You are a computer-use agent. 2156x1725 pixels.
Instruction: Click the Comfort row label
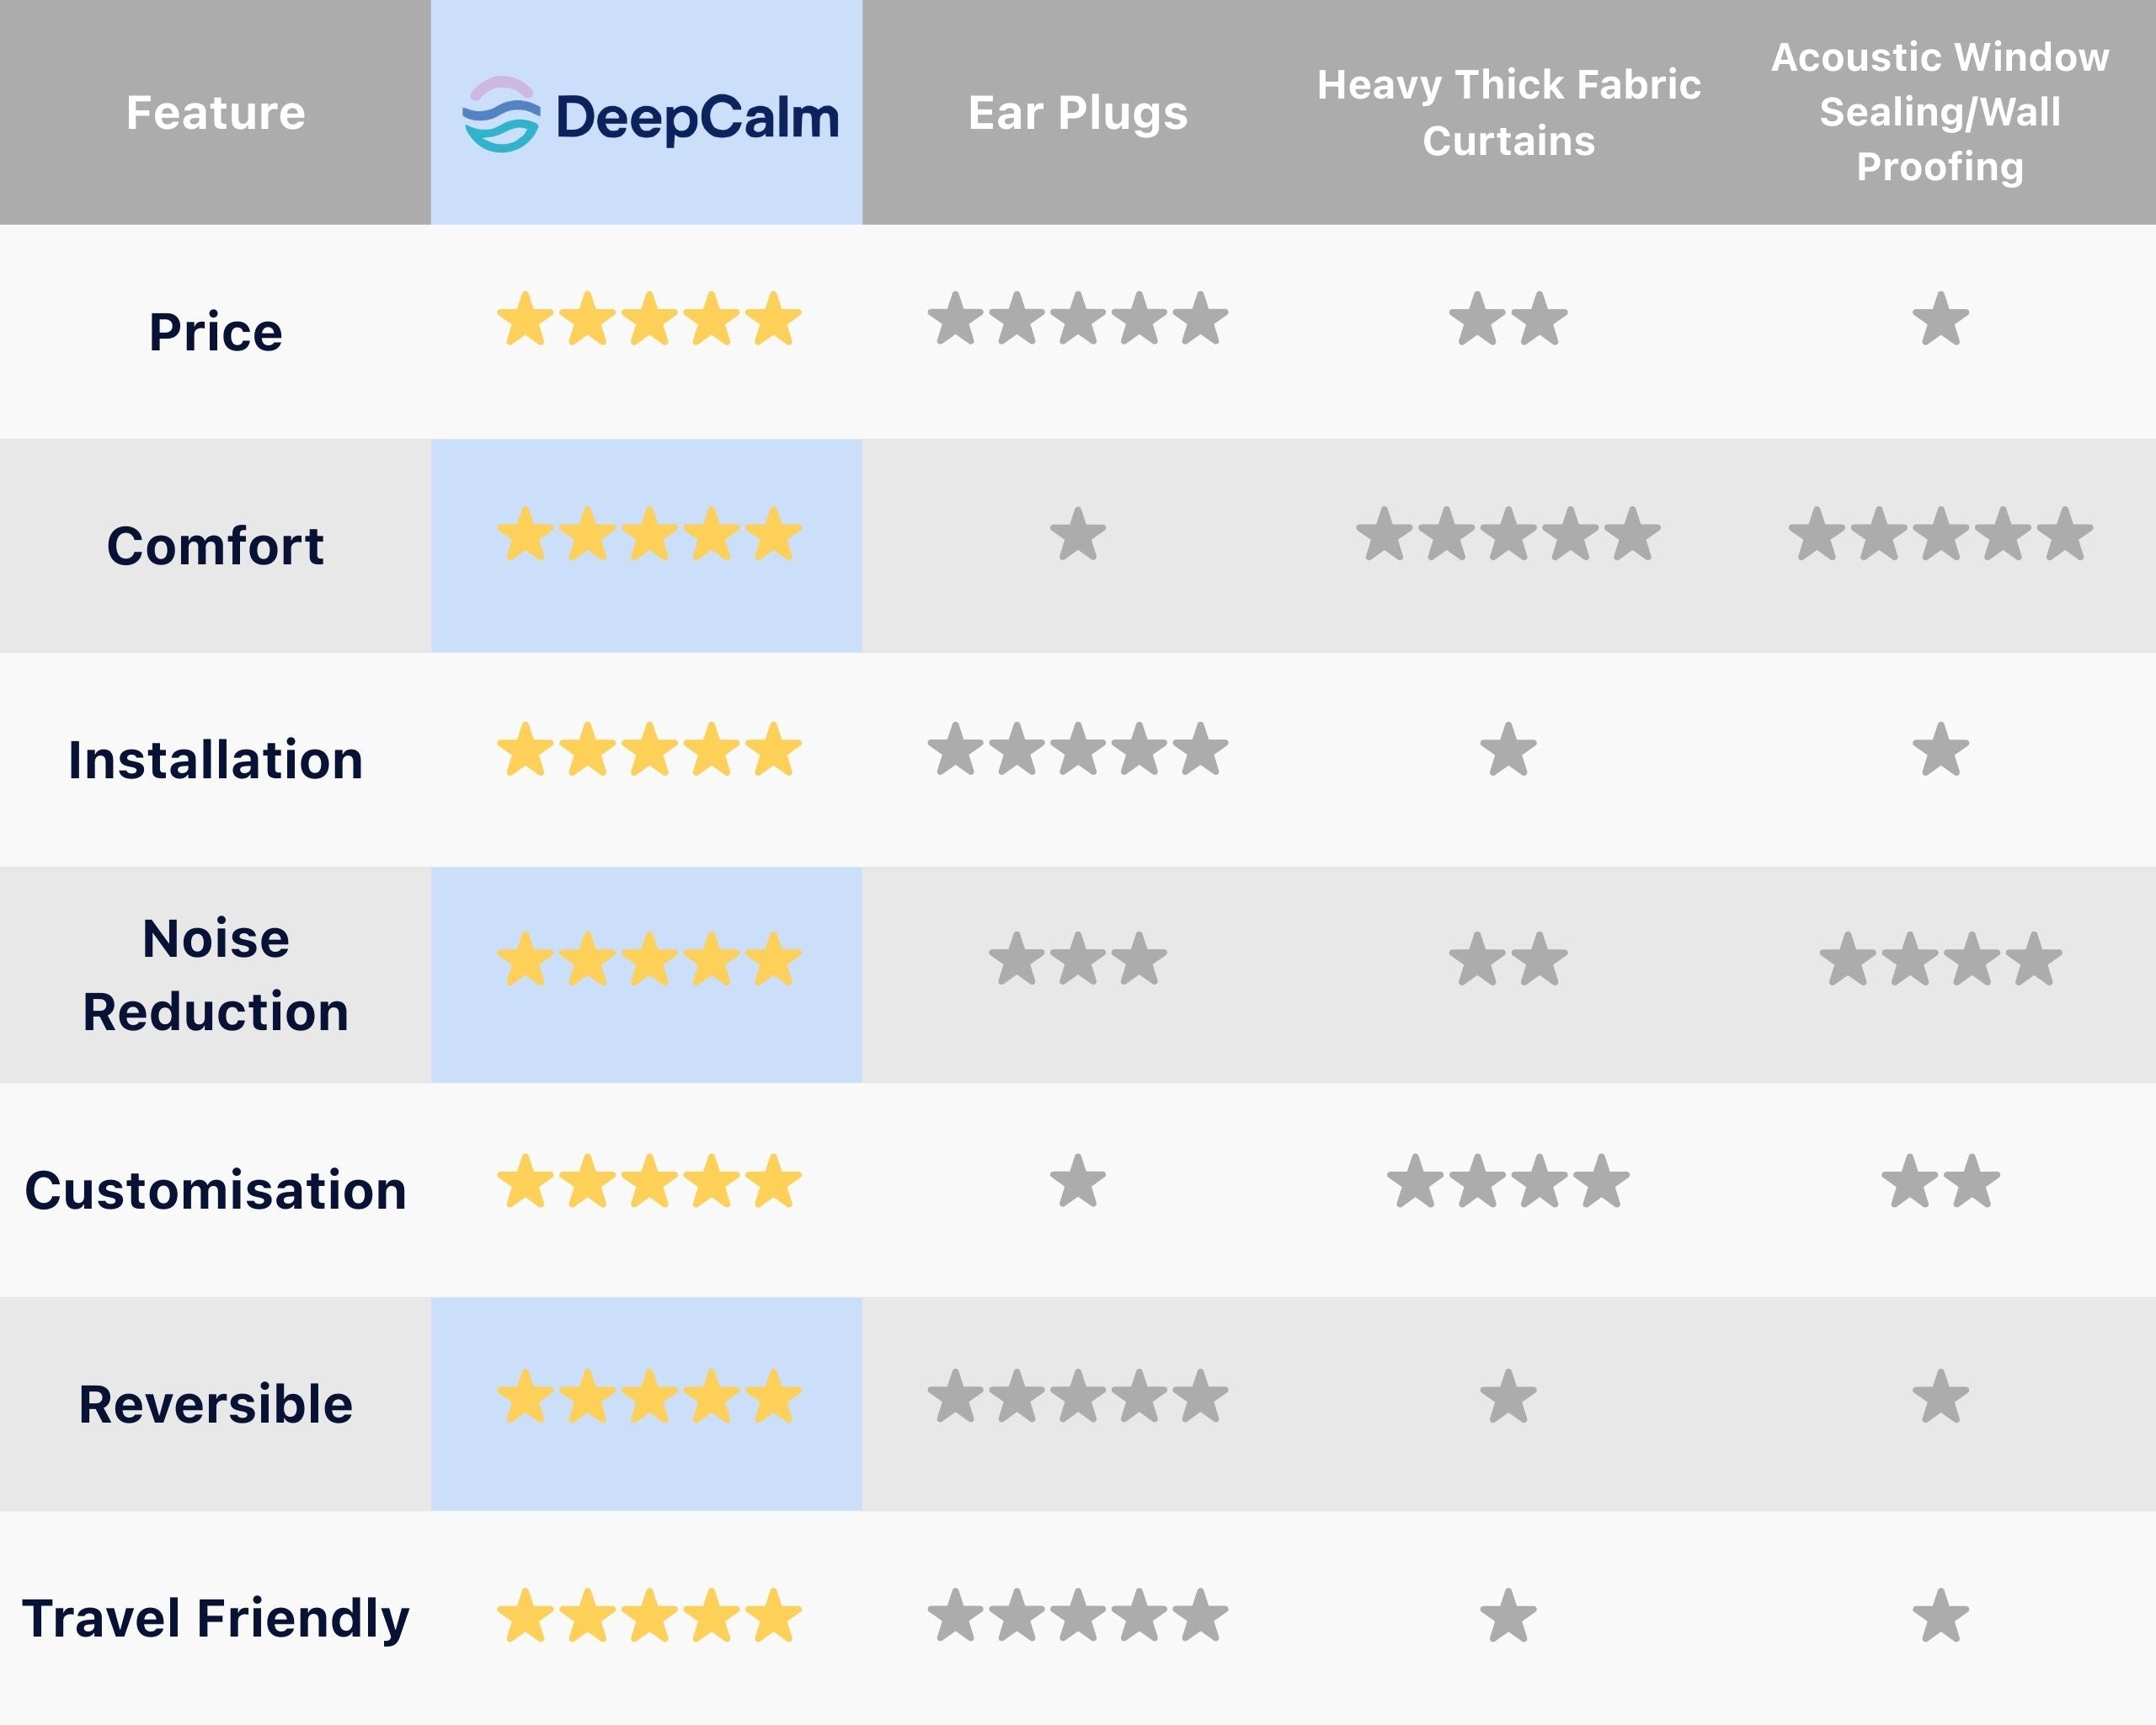pos(215,546)
